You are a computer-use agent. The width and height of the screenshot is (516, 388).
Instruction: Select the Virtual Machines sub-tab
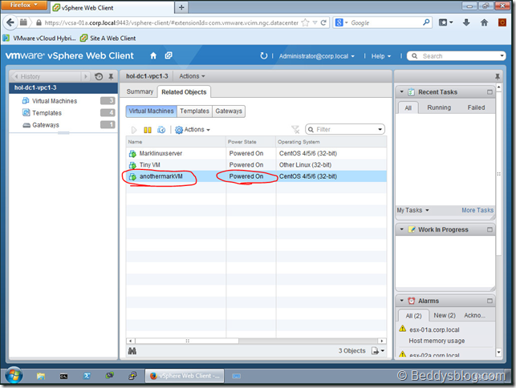point(152,111)
